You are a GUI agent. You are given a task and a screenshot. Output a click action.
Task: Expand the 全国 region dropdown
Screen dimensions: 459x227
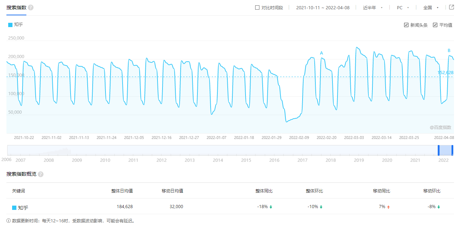[x=431, y=7]
